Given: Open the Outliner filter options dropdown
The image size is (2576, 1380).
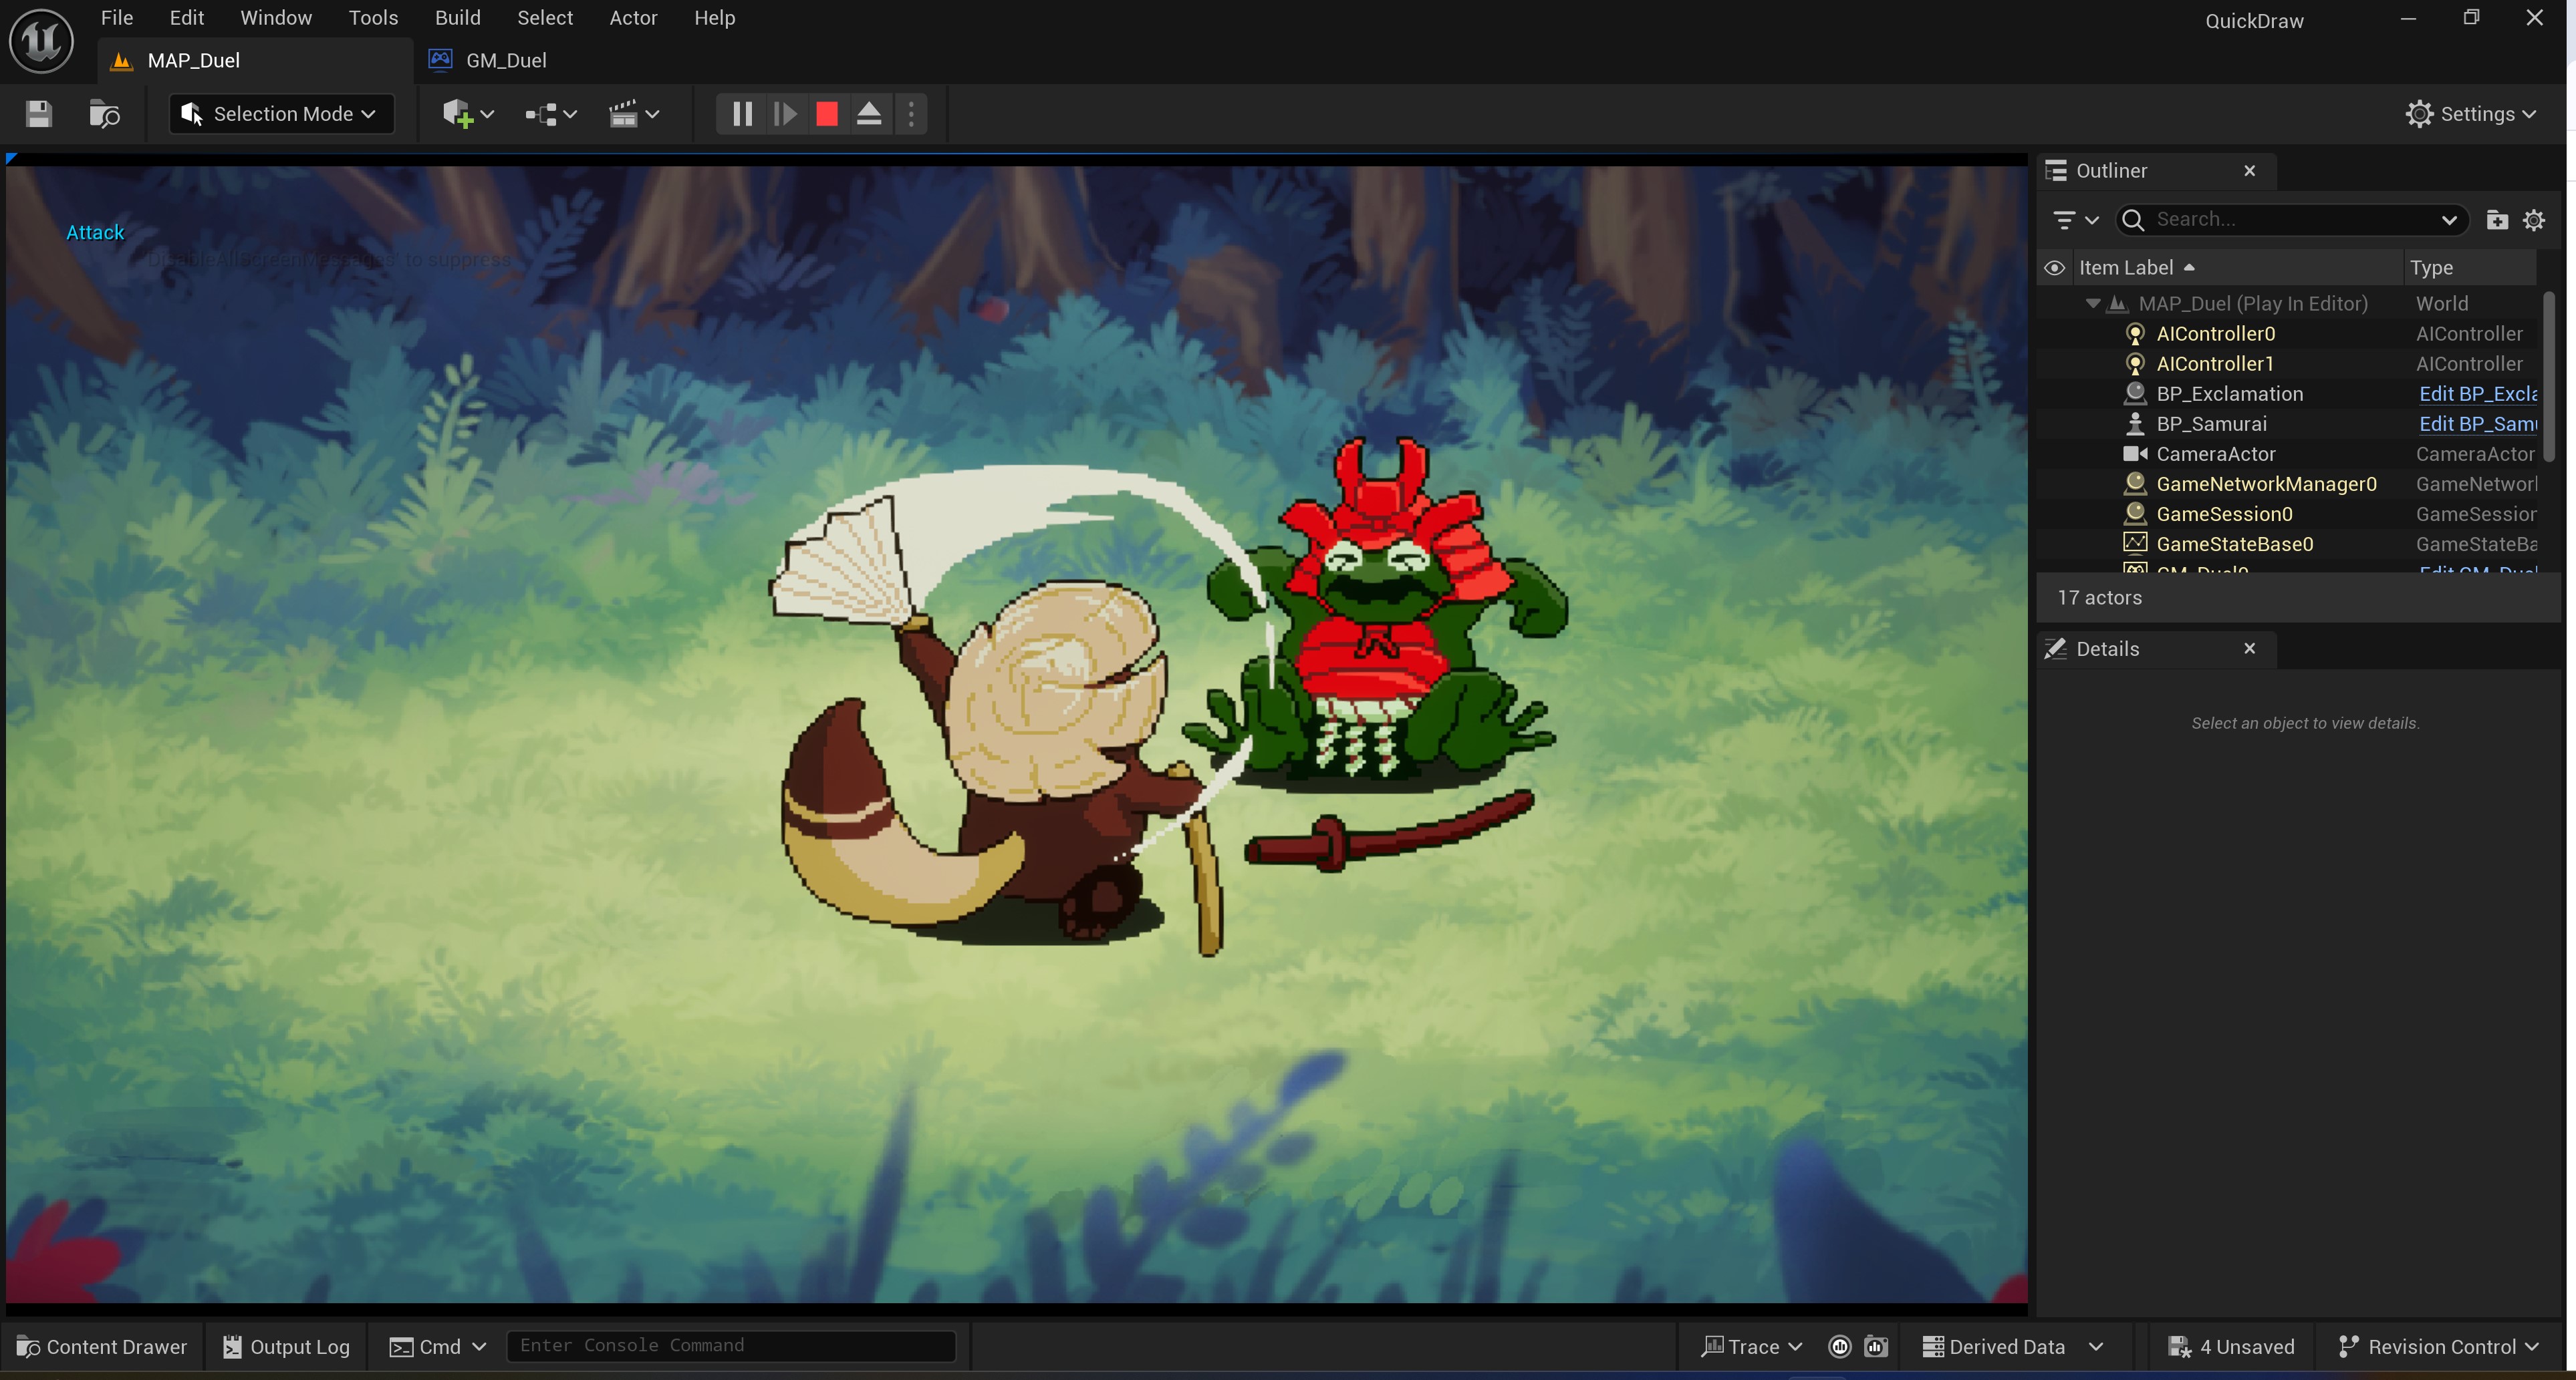Looking at the screenshot, I should [2075, 220].
